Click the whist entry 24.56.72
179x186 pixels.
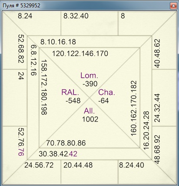(39, 165)
